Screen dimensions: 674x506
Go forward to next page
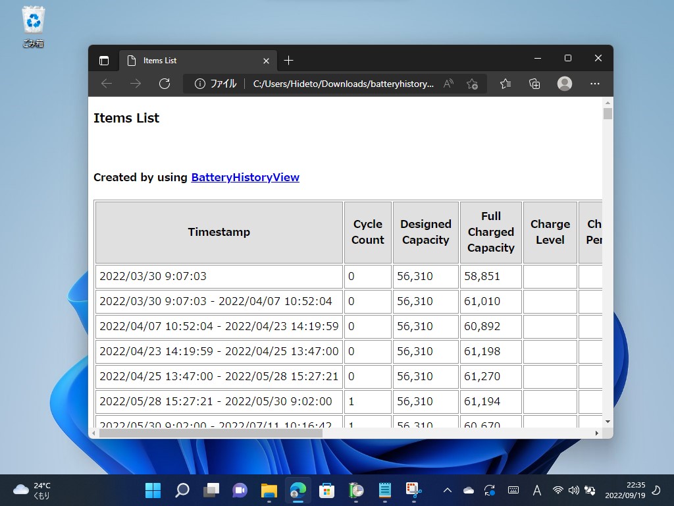click(x=136, y=84)
